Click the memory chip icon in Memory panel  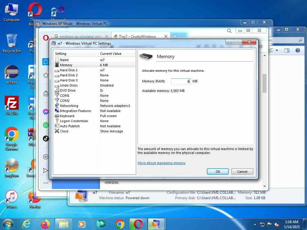pyautogui.click(x=146, y=57)
